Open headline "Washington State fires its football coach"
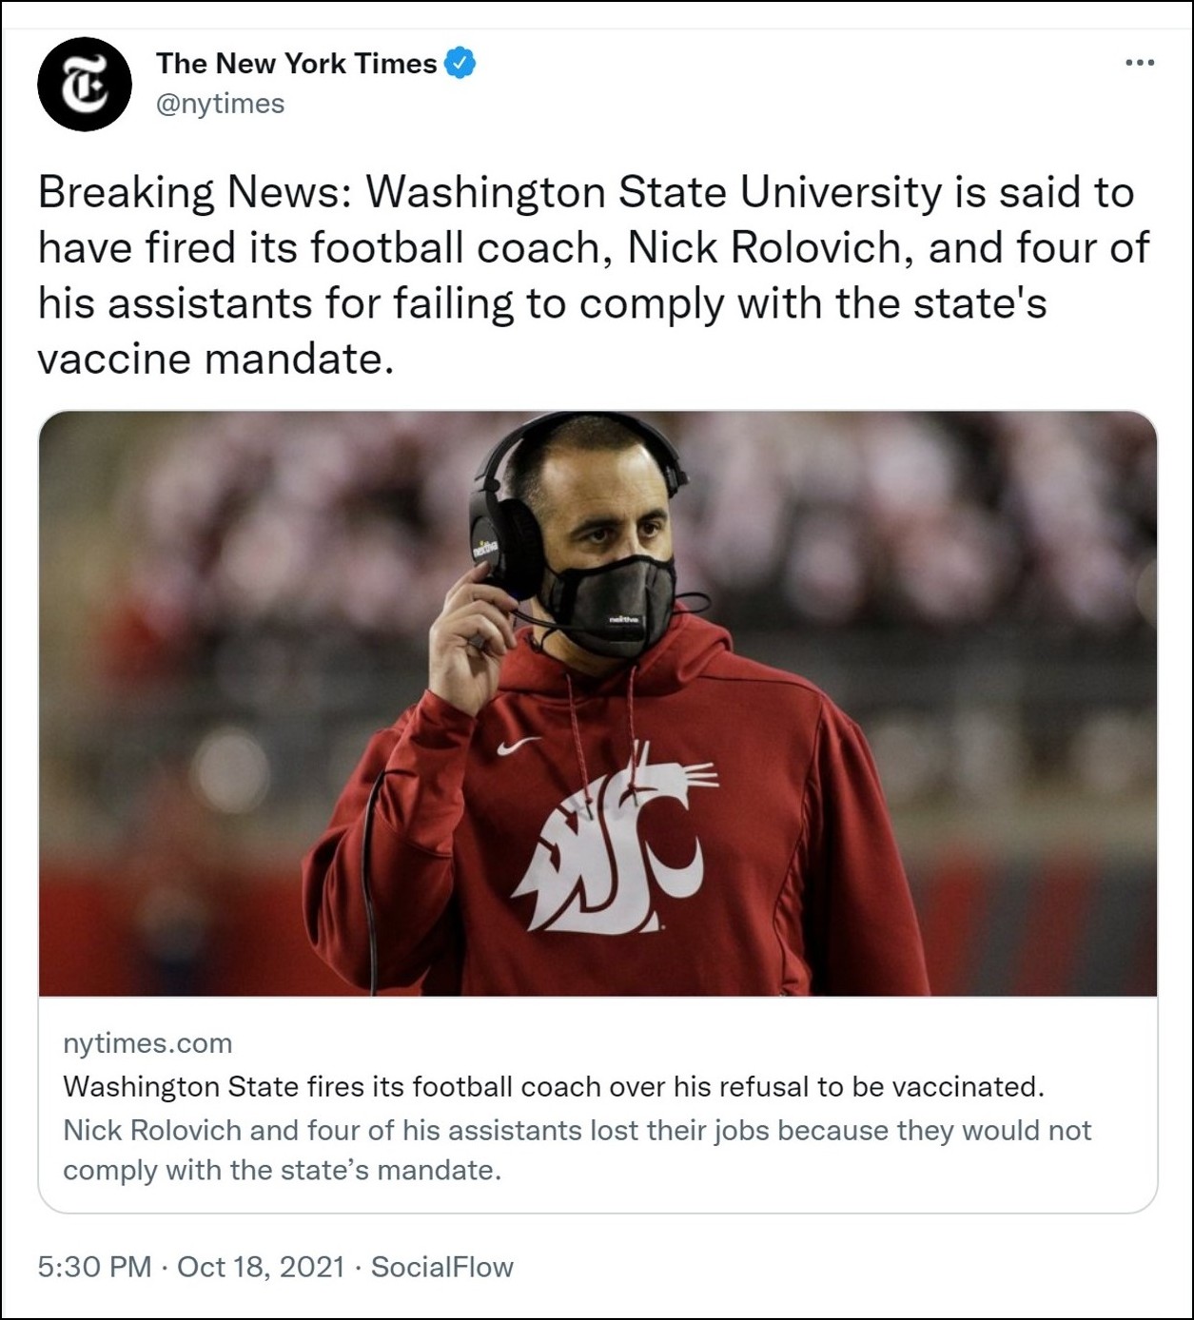 tap(553, 1086)
